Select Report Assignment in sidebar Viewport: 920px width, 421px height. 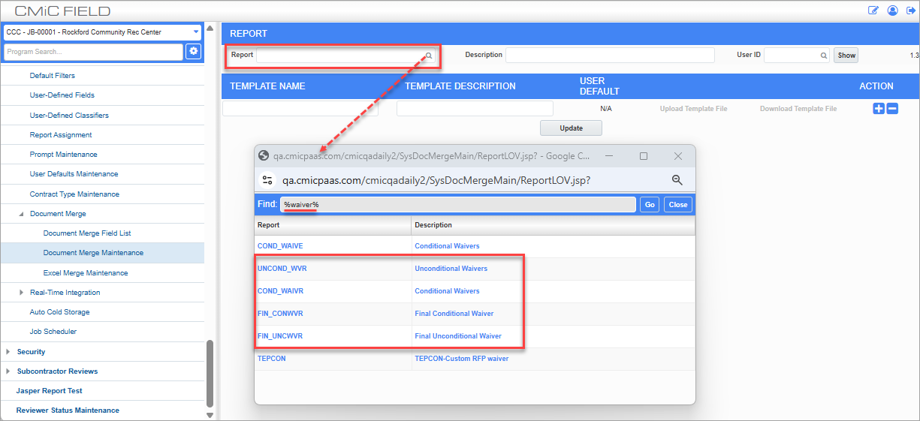point(61,135)
